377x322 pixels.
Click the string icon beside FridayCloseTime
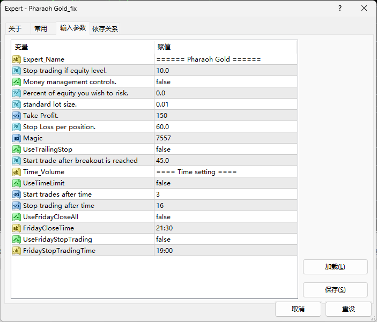(x=16, y=228)
